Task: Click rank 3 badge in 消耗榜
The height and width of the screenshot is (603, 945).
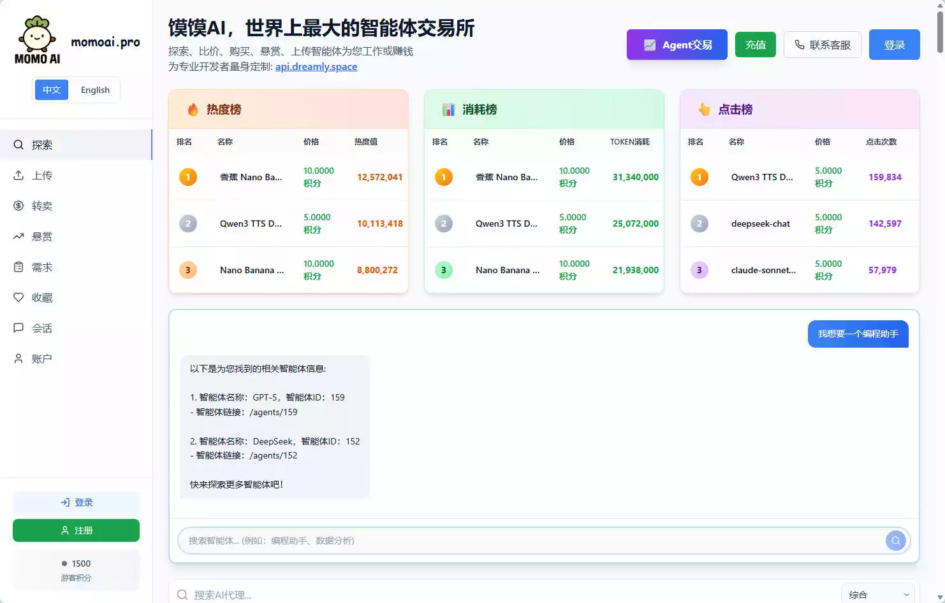Action: click(444, 270)
